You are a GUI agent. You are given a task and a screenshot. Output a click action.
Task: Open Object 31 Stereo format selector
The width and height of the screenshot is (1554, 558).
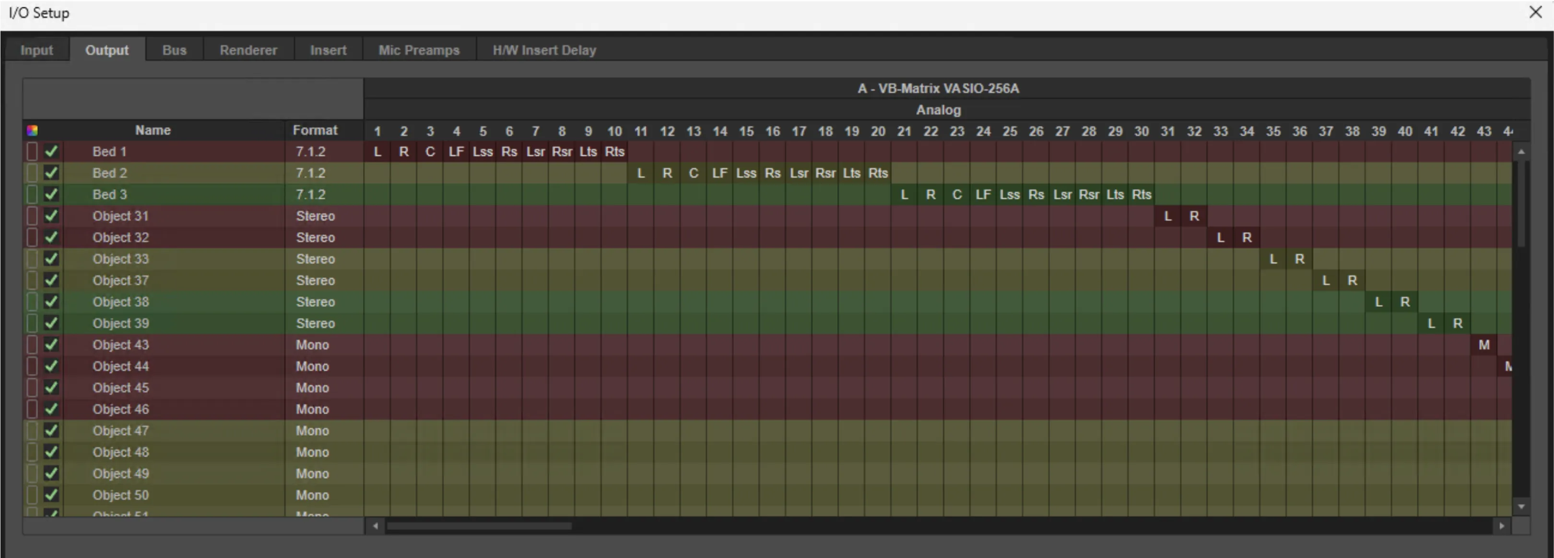(x=325, y=216)
